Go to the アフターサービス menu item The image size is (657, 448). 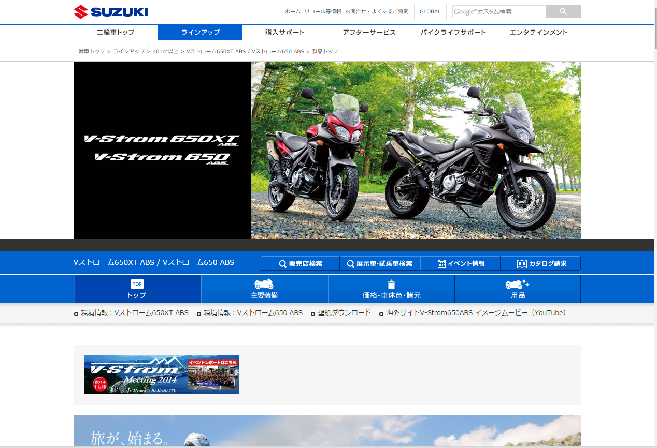[369, 32]
